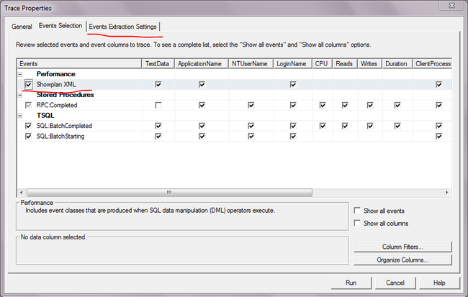Select the SQL:BatchStarting row label

(x=60, y=136)
